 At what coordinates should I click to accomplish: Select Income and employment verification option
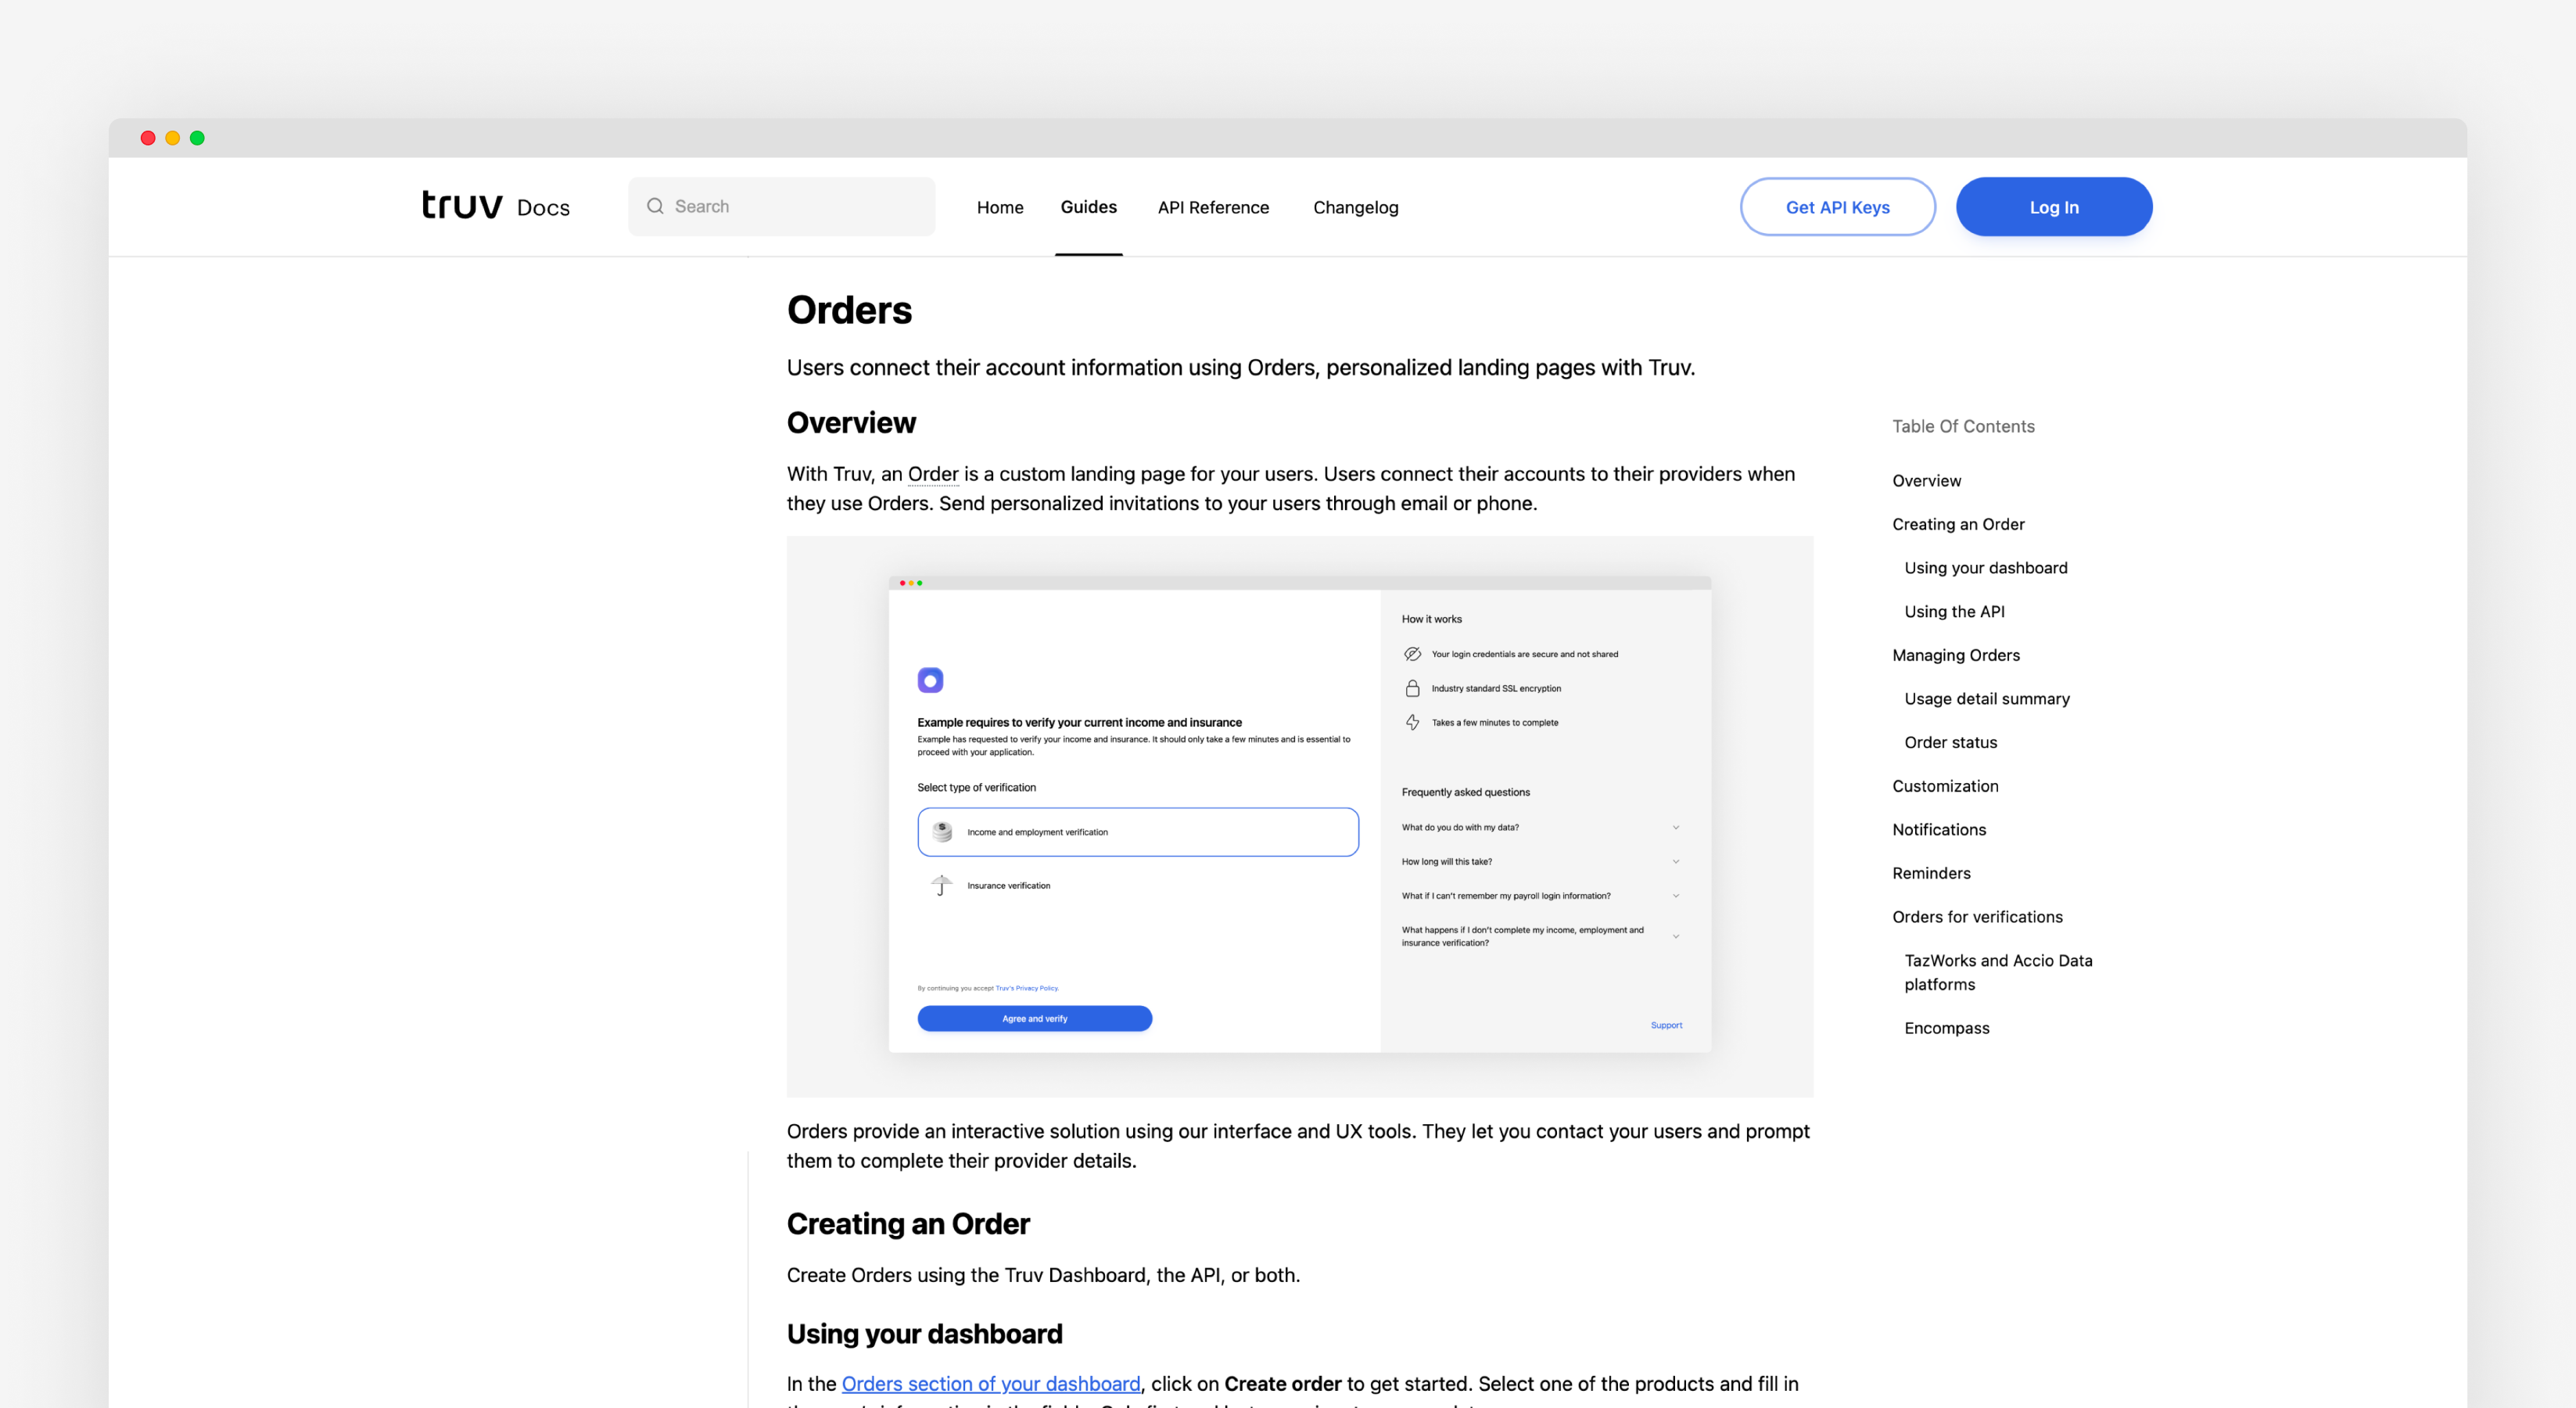tap(1138, 832)
